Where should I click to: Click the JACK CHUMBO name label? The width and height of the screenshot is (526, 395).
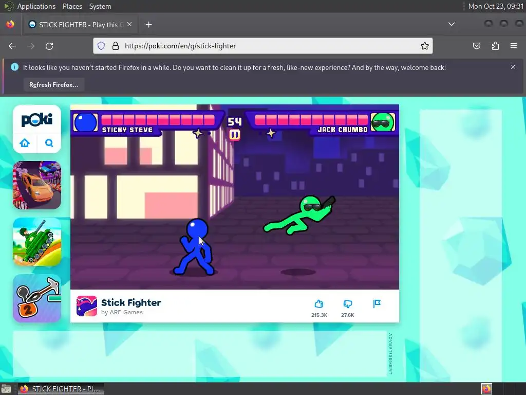coord(343,130)
